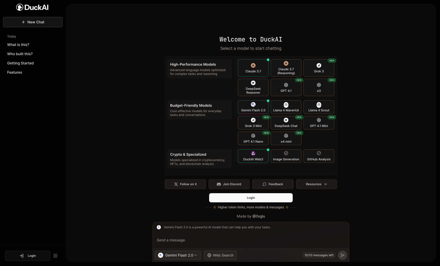Image resolution: width=440 pixels, height=266 pixels.
Task: Click 'Higher token limits, more models & messages' text
Action: click(x=251, y=207)
